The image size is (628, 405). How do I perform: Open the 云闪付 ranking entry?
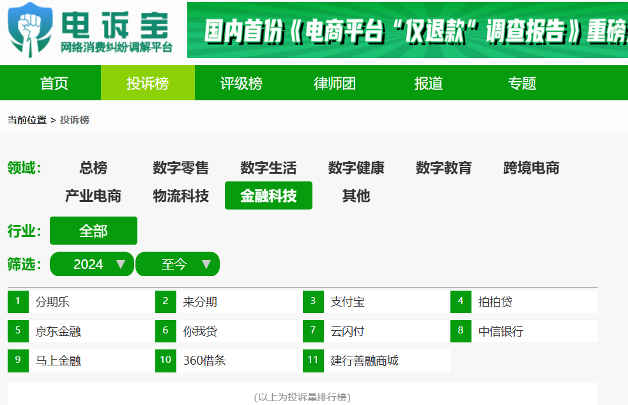(376, 331)
